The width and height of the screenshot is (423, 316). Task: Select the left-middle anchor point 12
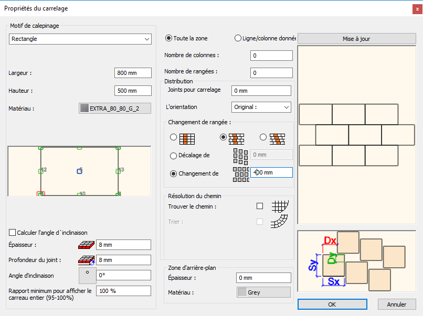click(x=41, y=171)
